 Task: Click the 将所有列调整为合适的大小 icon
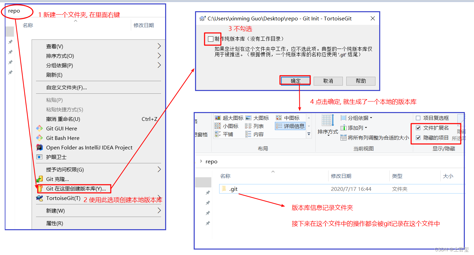tap(344, 138)
